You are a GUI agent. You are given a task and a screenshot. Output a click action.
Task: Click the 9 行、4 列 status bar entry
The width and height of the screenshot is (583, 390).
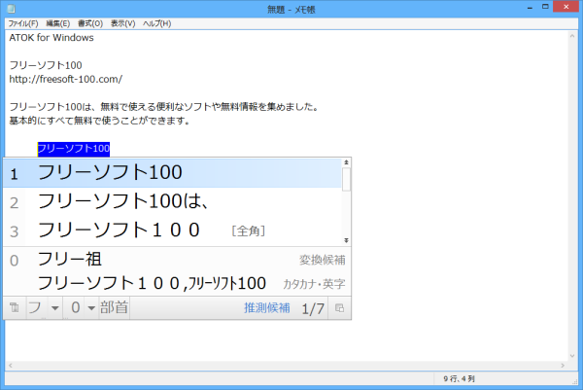[459, 379]
